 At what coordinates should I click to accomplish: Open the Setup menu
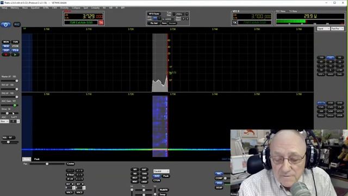click(x=4, y=8)
